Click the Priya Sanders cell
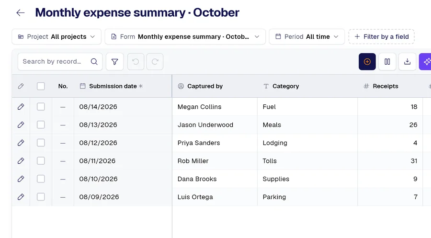 (x=215, y=143)
